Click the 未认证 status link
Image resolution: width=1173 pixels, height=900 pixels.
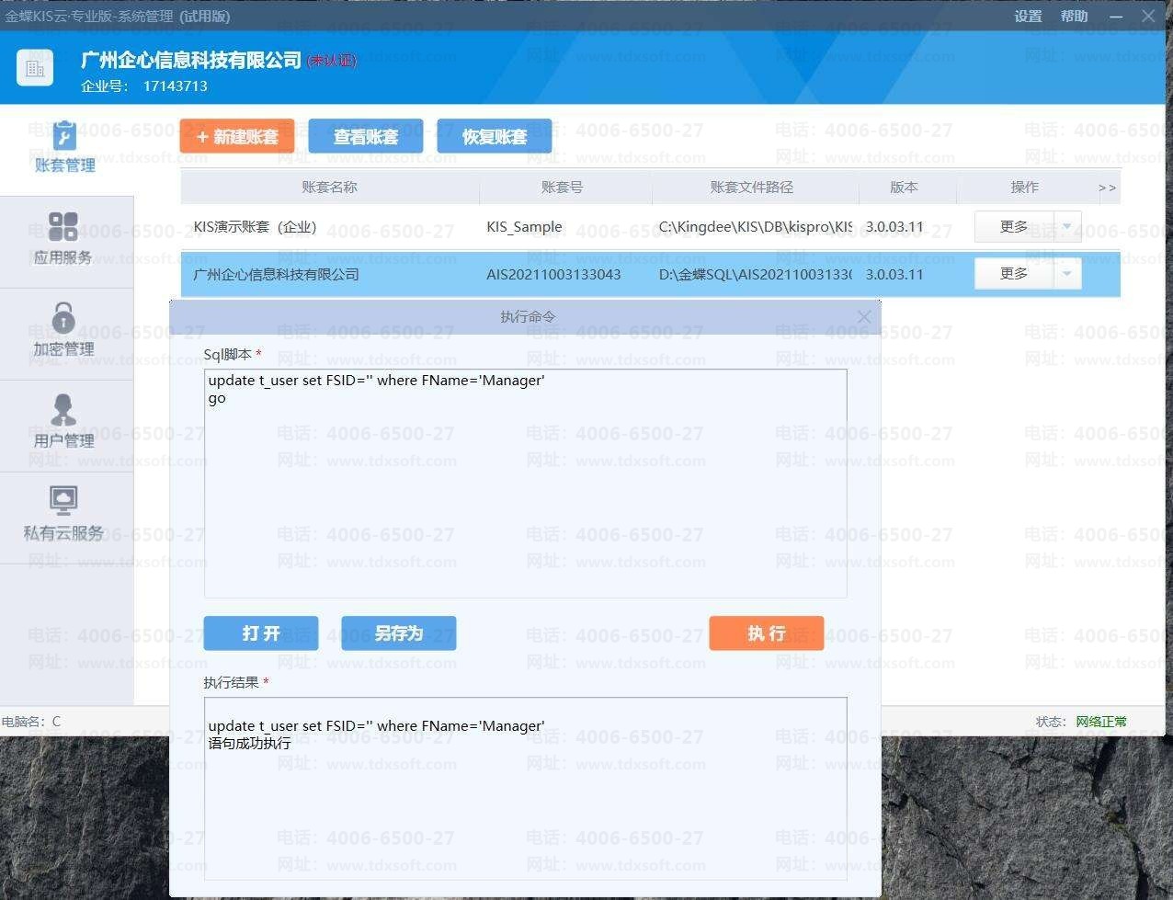point(332,61)
